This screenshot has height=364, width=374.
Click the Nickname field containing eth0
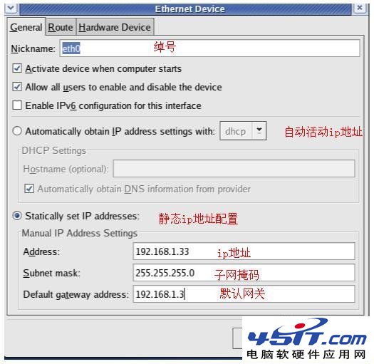(x=209, y=48)
